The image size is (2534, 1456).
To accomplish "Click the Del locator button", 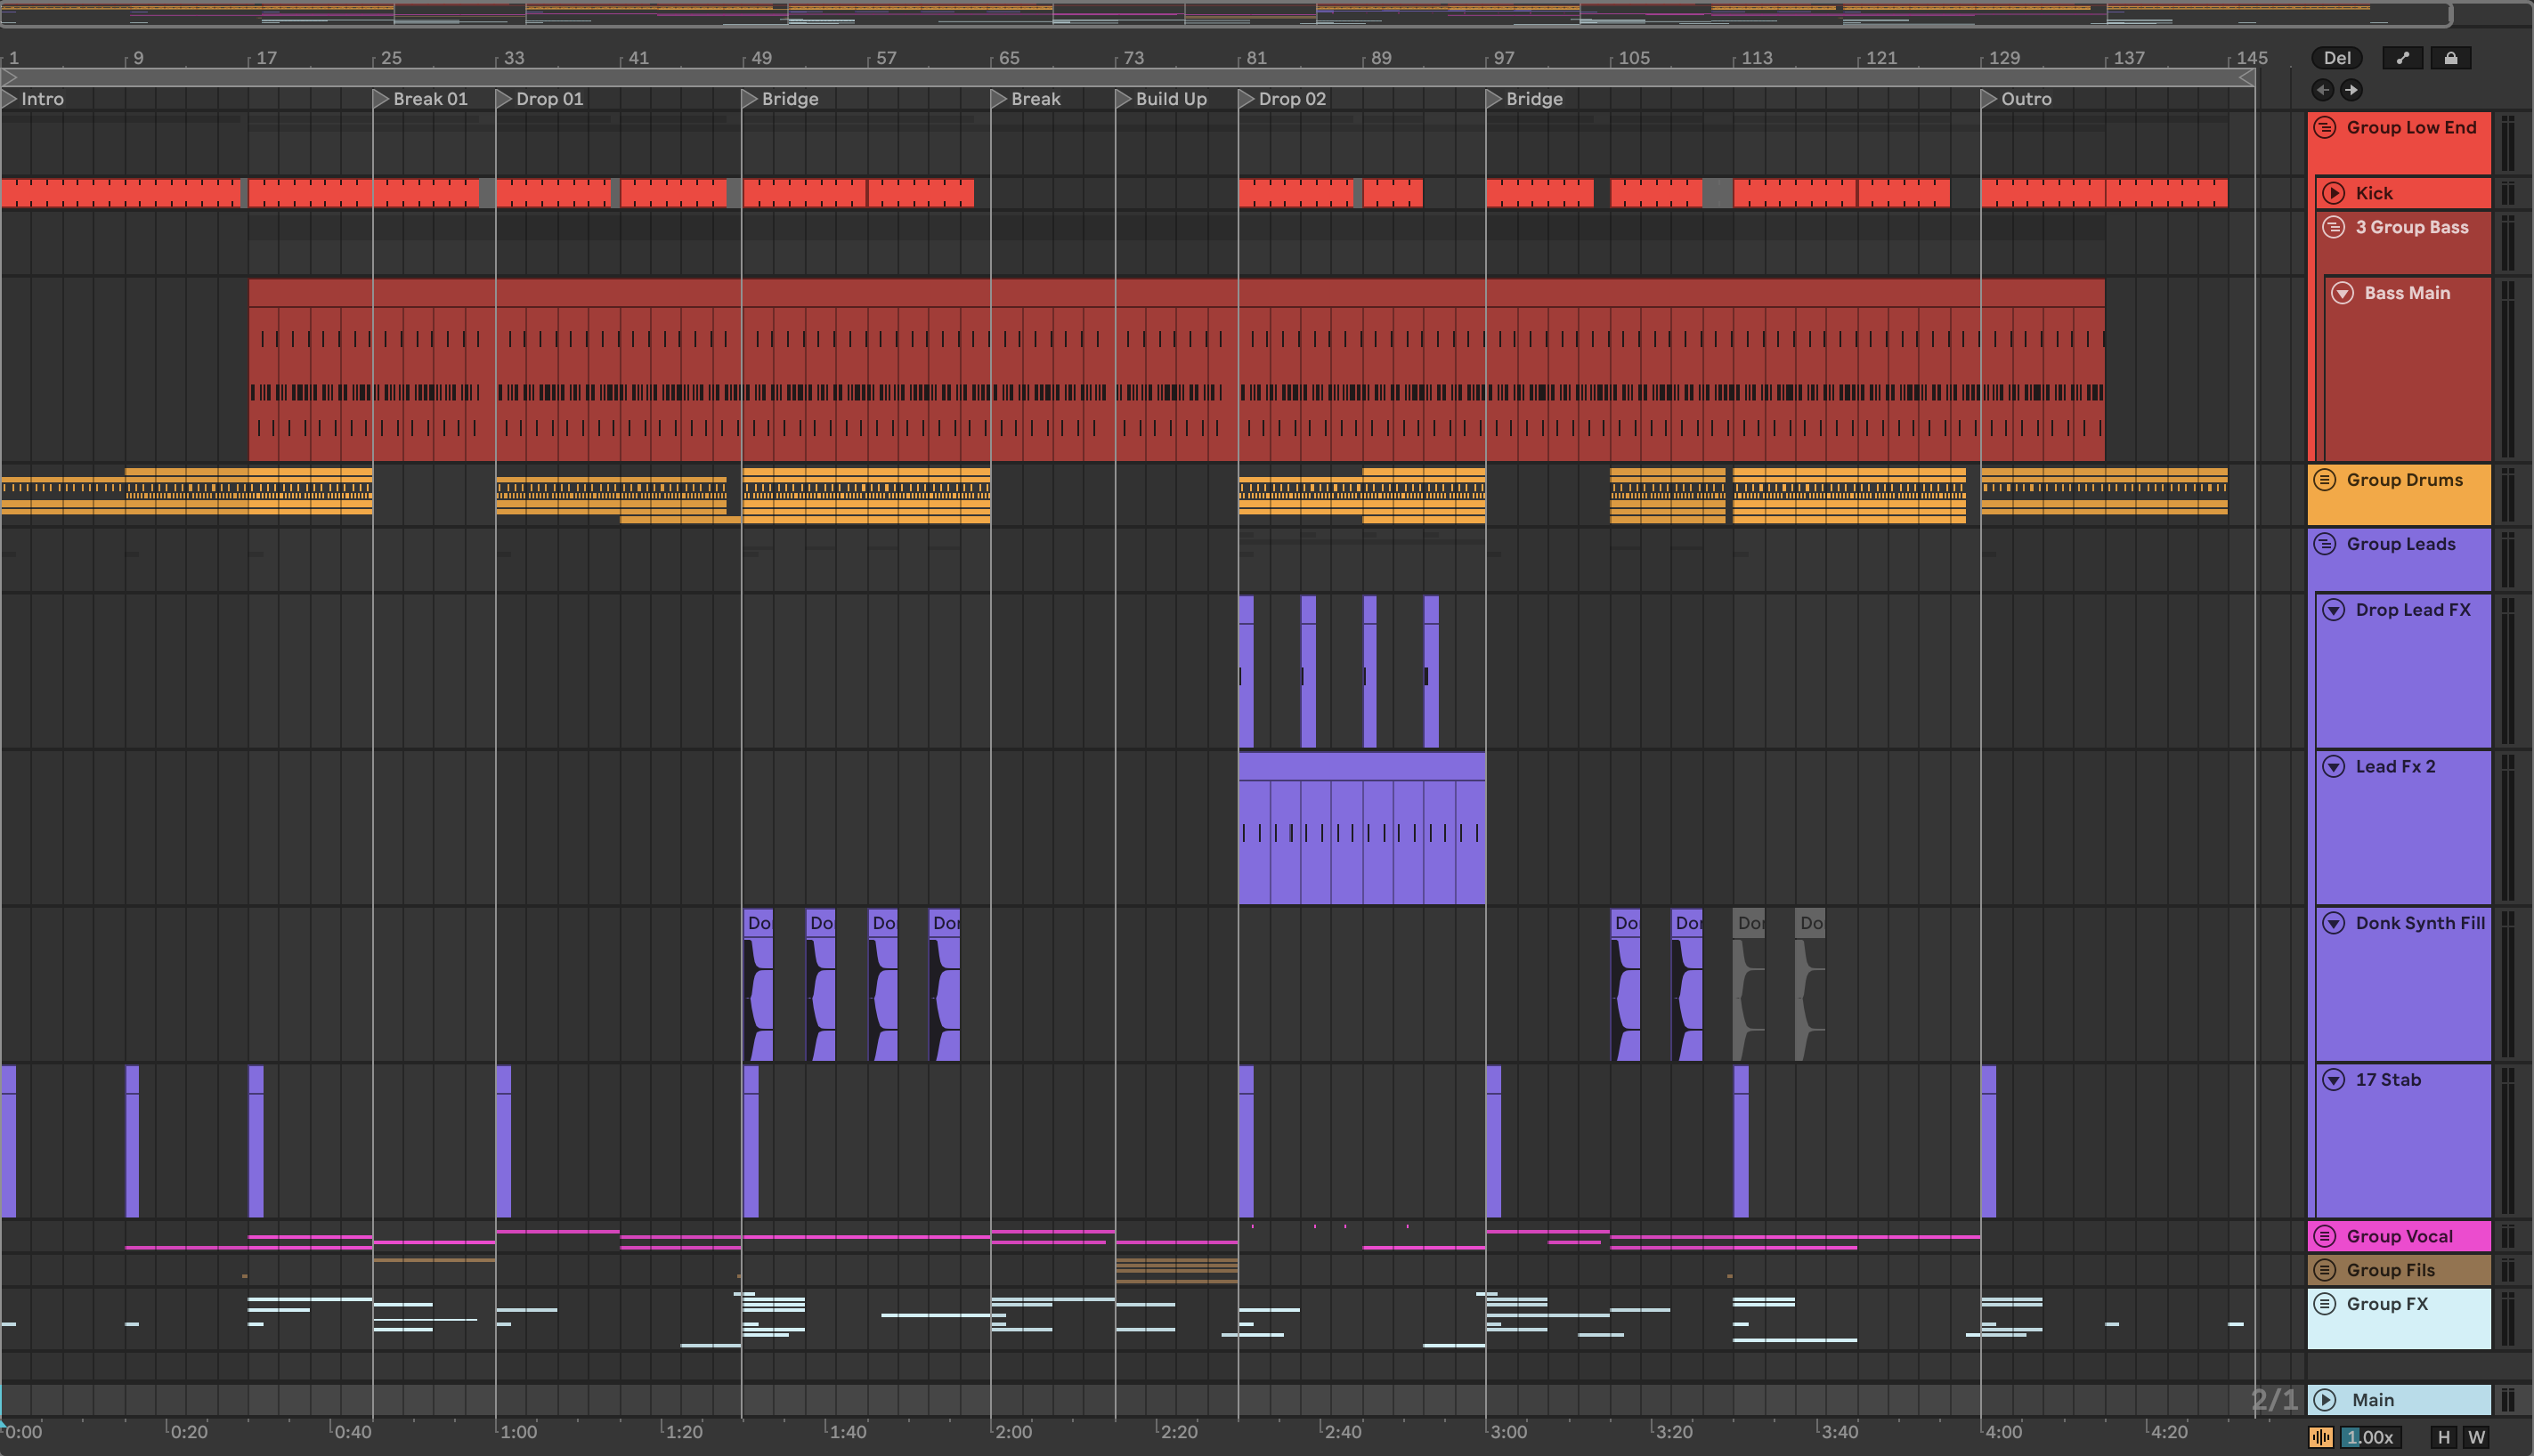I will [x=2336, y=58].
